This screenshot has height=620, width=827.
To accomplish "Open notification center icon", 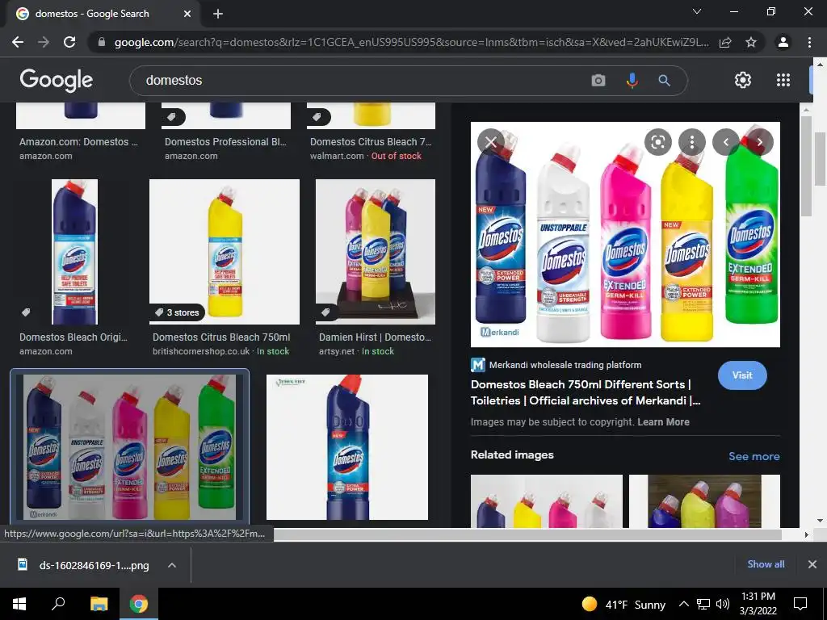I will [x=800, y=604].
